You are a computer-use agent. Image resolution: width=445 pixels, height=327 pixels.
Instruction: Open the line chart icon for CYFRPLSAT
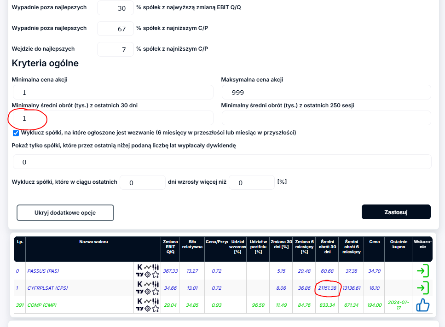click(147, 284)
